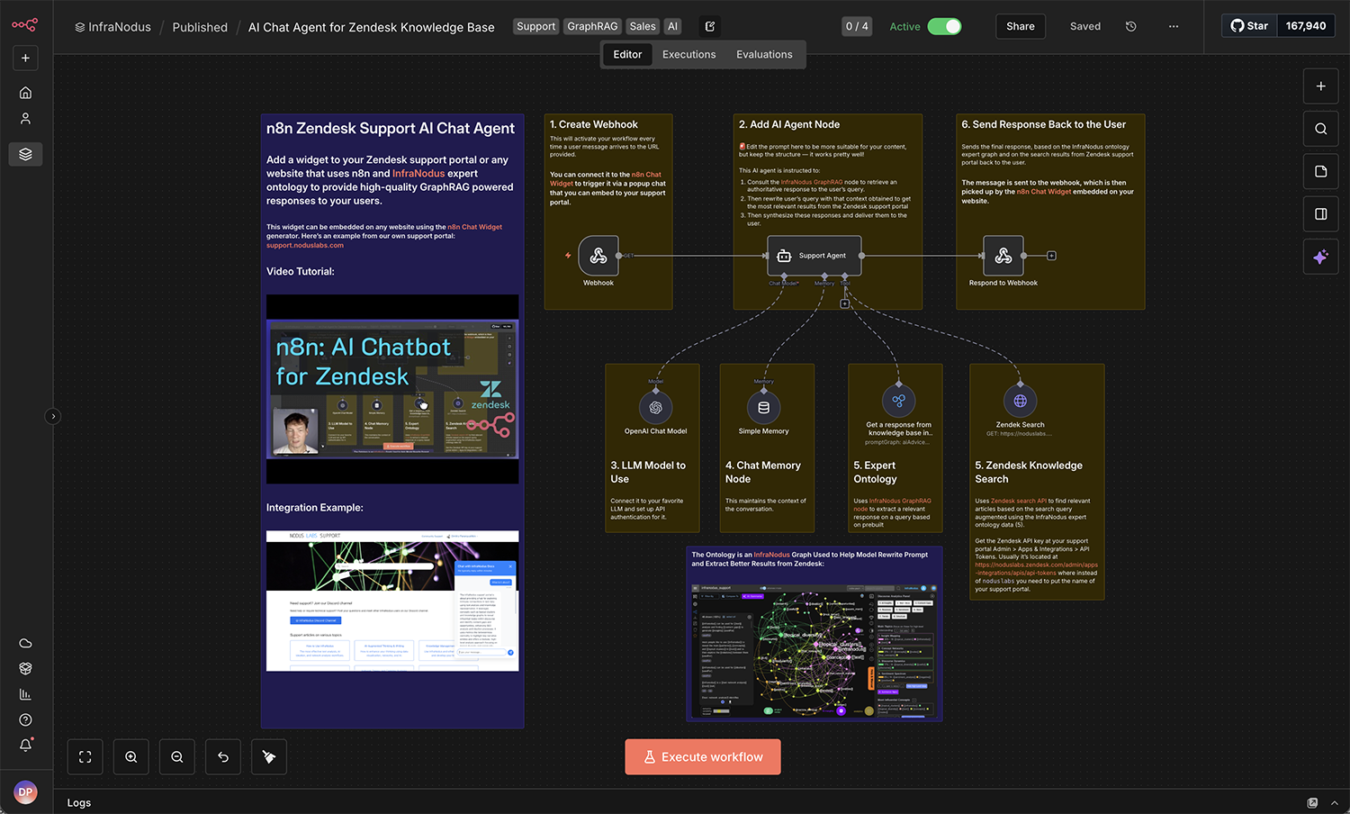Click the Execute workflow button

point(703,756)
